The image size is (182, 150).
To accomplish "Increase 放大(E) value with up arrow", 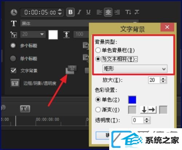I will (x=163, y=78).
